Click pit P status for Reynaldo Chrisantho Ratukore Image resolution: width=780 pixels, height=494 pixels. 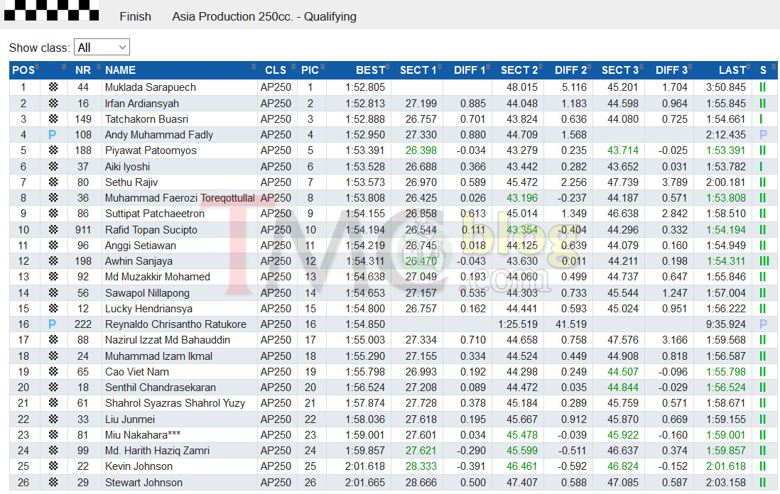764,324
